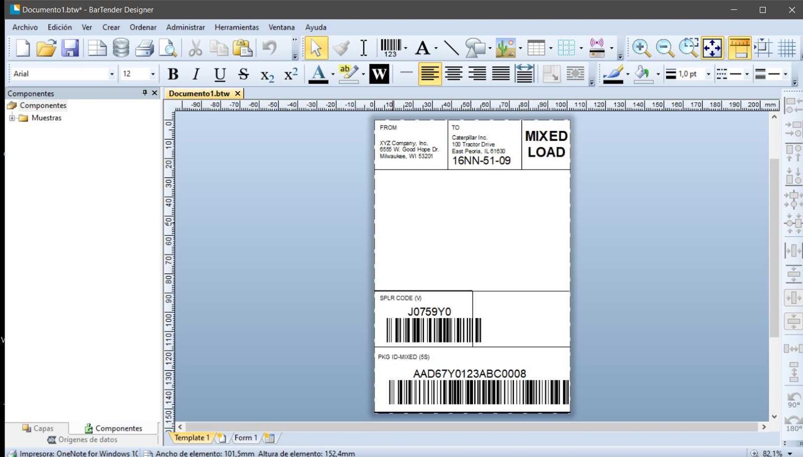
Task: Undo the last action
Action: (270, 48)
